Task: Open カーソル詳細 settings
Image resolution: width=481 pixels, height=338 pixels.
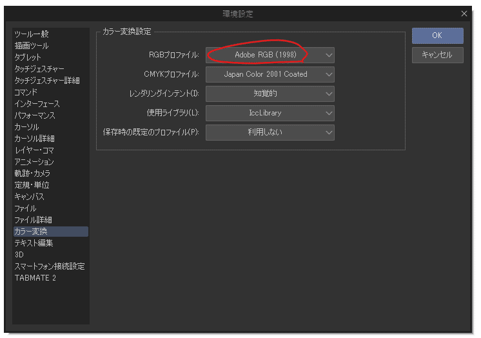Action: [51, 139]
